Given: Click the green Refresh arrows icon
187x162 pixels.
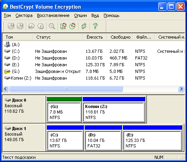Looking at the screenshot, I should pos(84,26).
